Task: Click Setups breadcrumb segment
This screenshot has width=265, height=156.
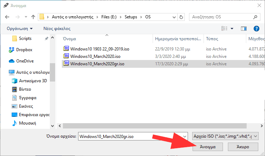Action: pos(131,17)
